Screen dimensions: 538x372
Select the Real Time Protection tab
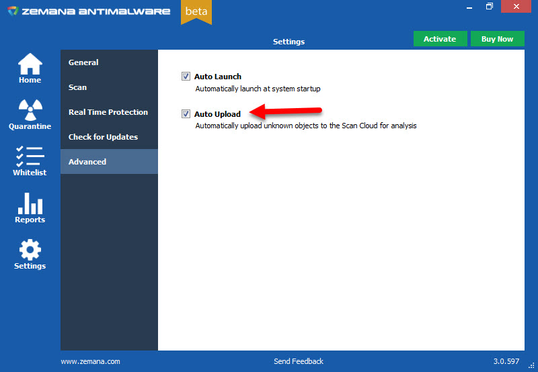pyautogui.click(x=109, y=112)
